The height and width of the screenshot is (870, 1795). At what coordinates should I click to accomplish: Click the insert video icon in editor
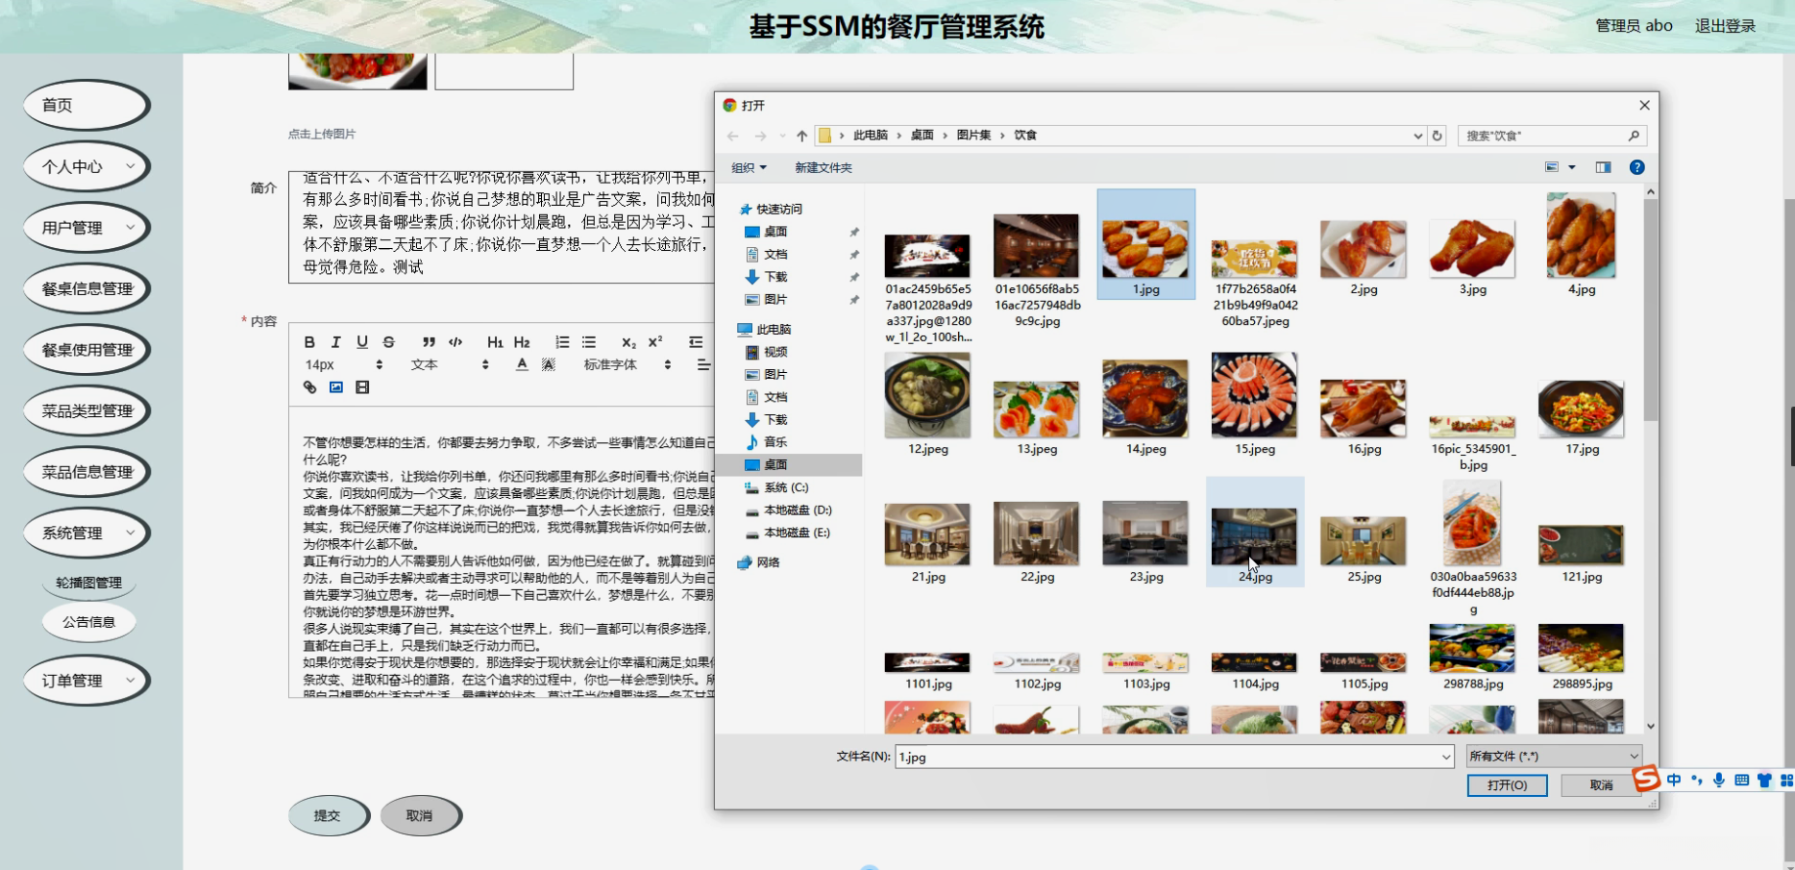tap(362, 387)
